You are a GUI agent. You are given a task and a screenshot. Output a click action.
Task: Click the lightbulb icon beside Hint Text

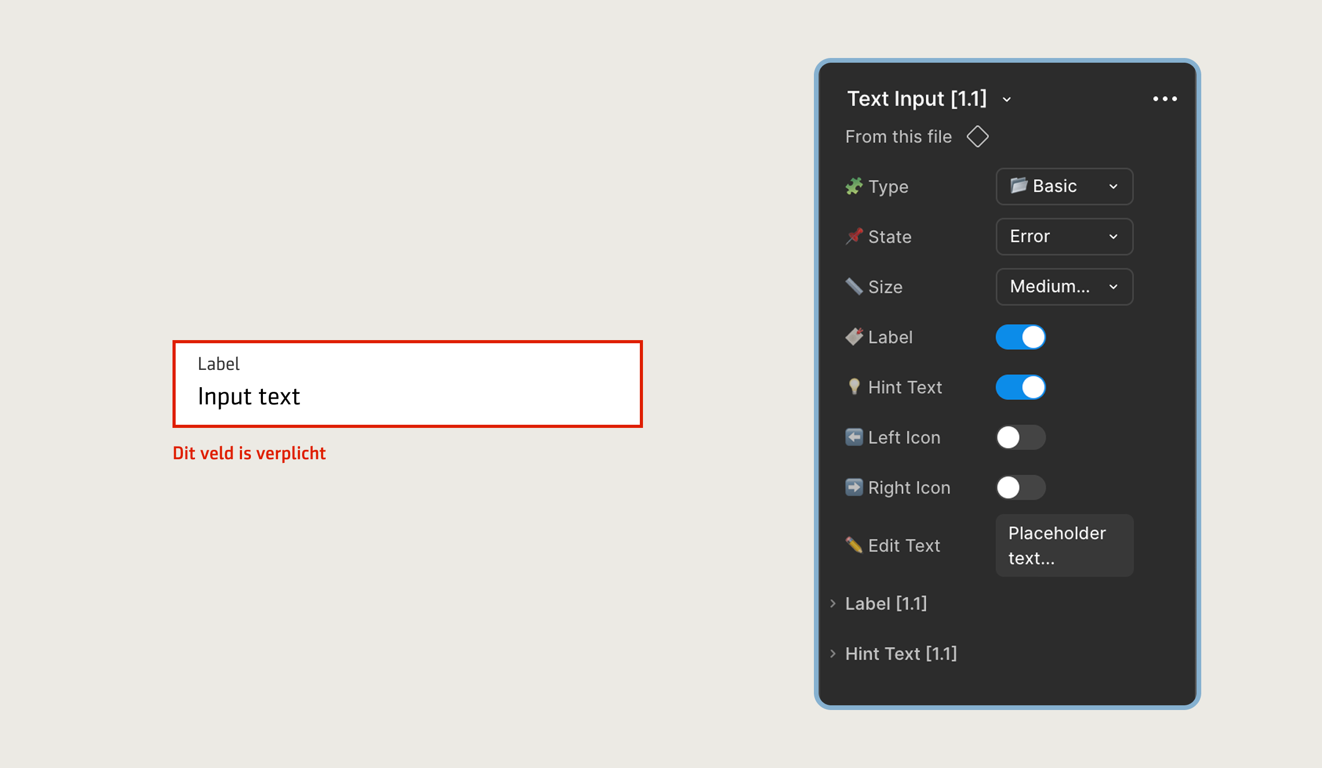point(855,387)
